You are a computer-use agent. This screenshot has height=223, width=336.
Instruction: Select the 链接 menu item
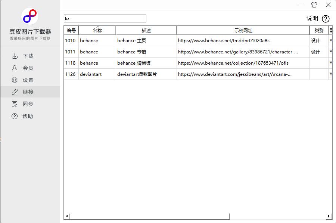[30, 92]
